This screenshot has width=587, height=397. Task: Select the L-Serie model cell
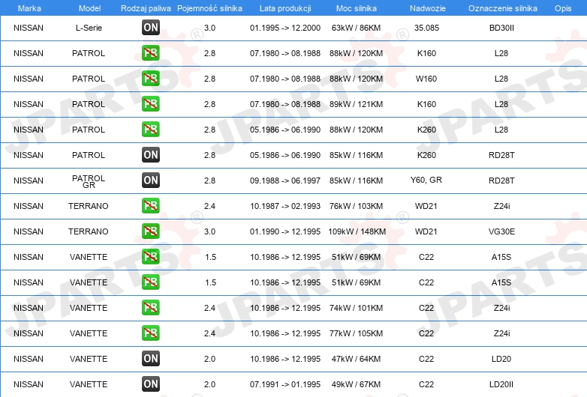(89, 28)
